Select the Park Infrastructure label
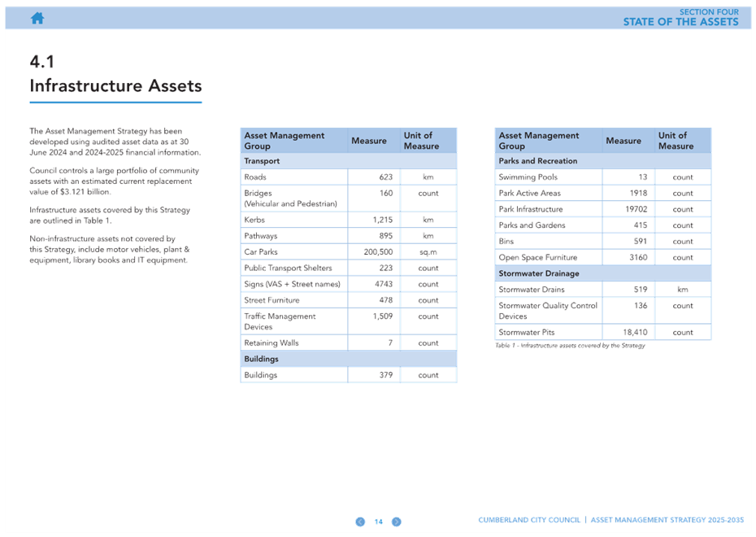Screen dimensions: 756x537 click(530, 209)
